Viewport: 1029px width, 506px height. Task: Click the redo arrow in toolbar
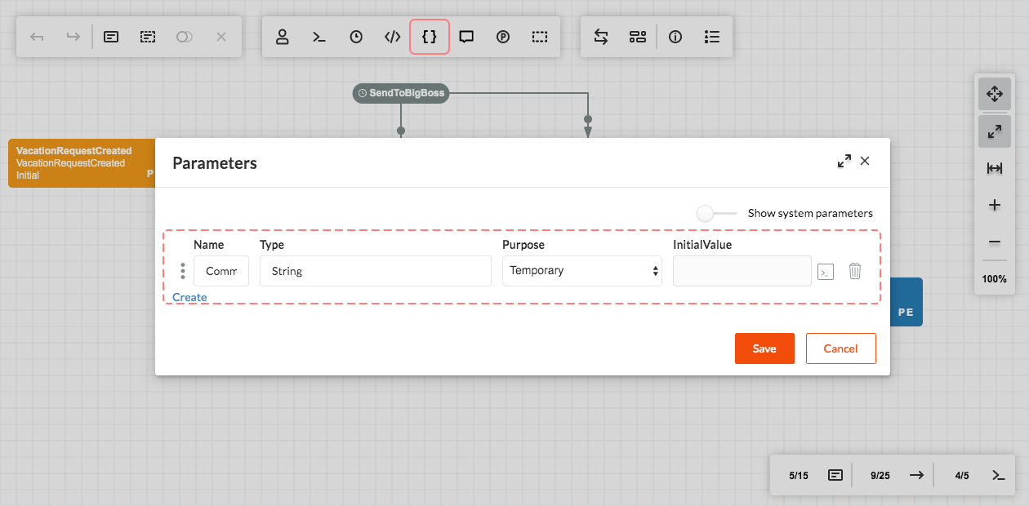click(x=73, y=37)
